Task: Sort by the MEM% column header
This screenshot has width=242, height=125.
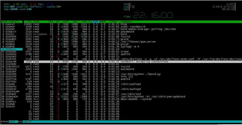Action: coord(102,22)
